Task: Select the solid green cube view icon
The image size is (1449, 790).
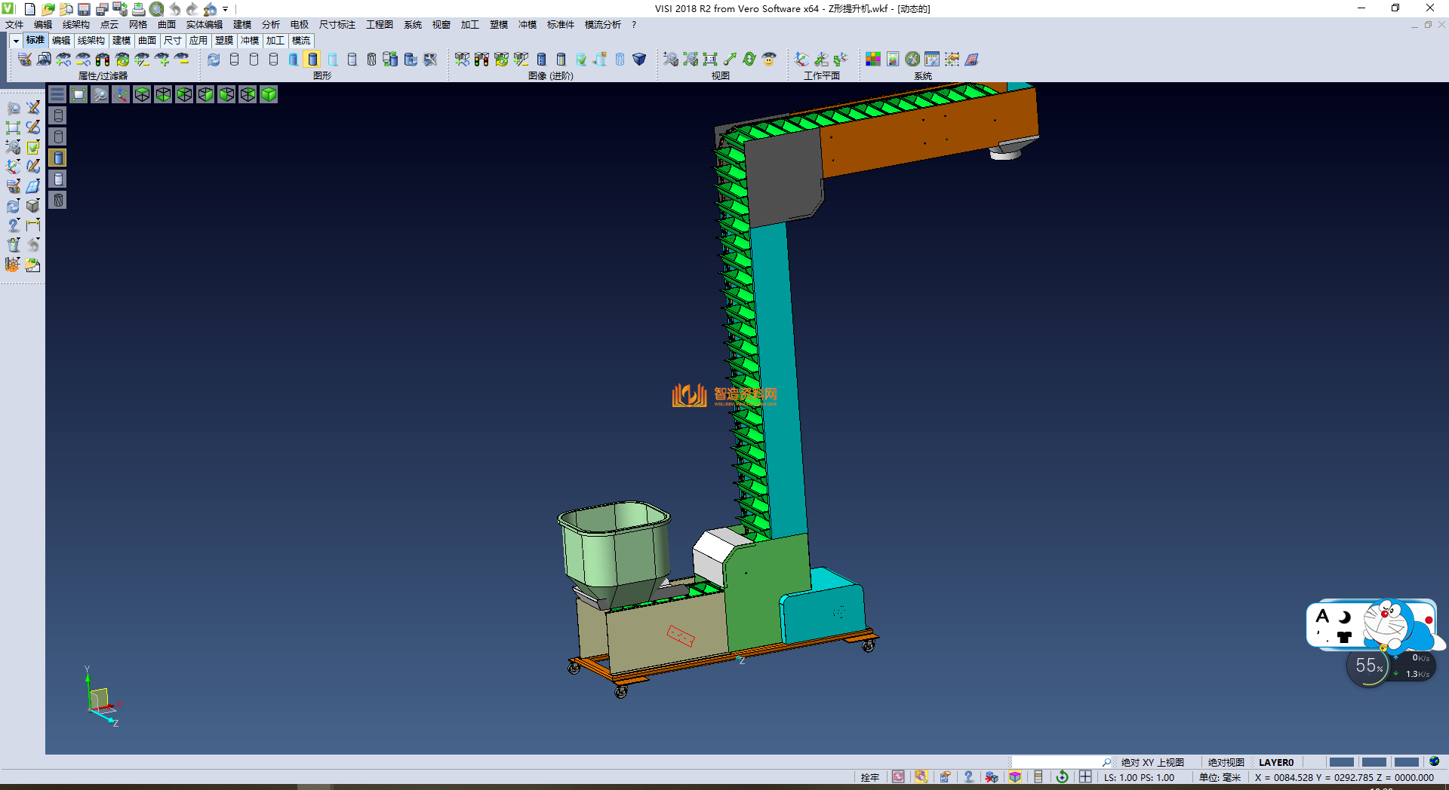Action: tap(269, 94)
